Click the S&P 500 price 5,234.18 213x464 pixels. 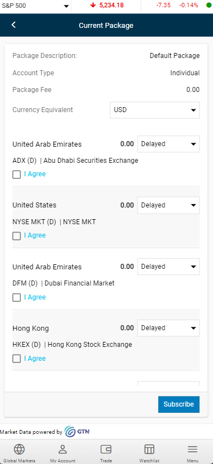pyautogui.click(x=112, y=5)
